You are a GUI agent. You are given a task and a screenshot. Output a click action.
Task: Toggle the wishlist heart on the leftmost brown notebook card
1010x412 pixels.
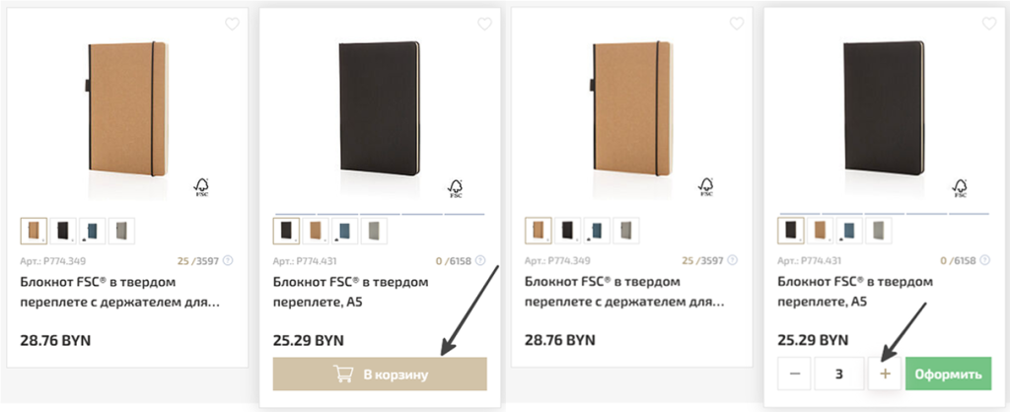(x=233, y=25)
